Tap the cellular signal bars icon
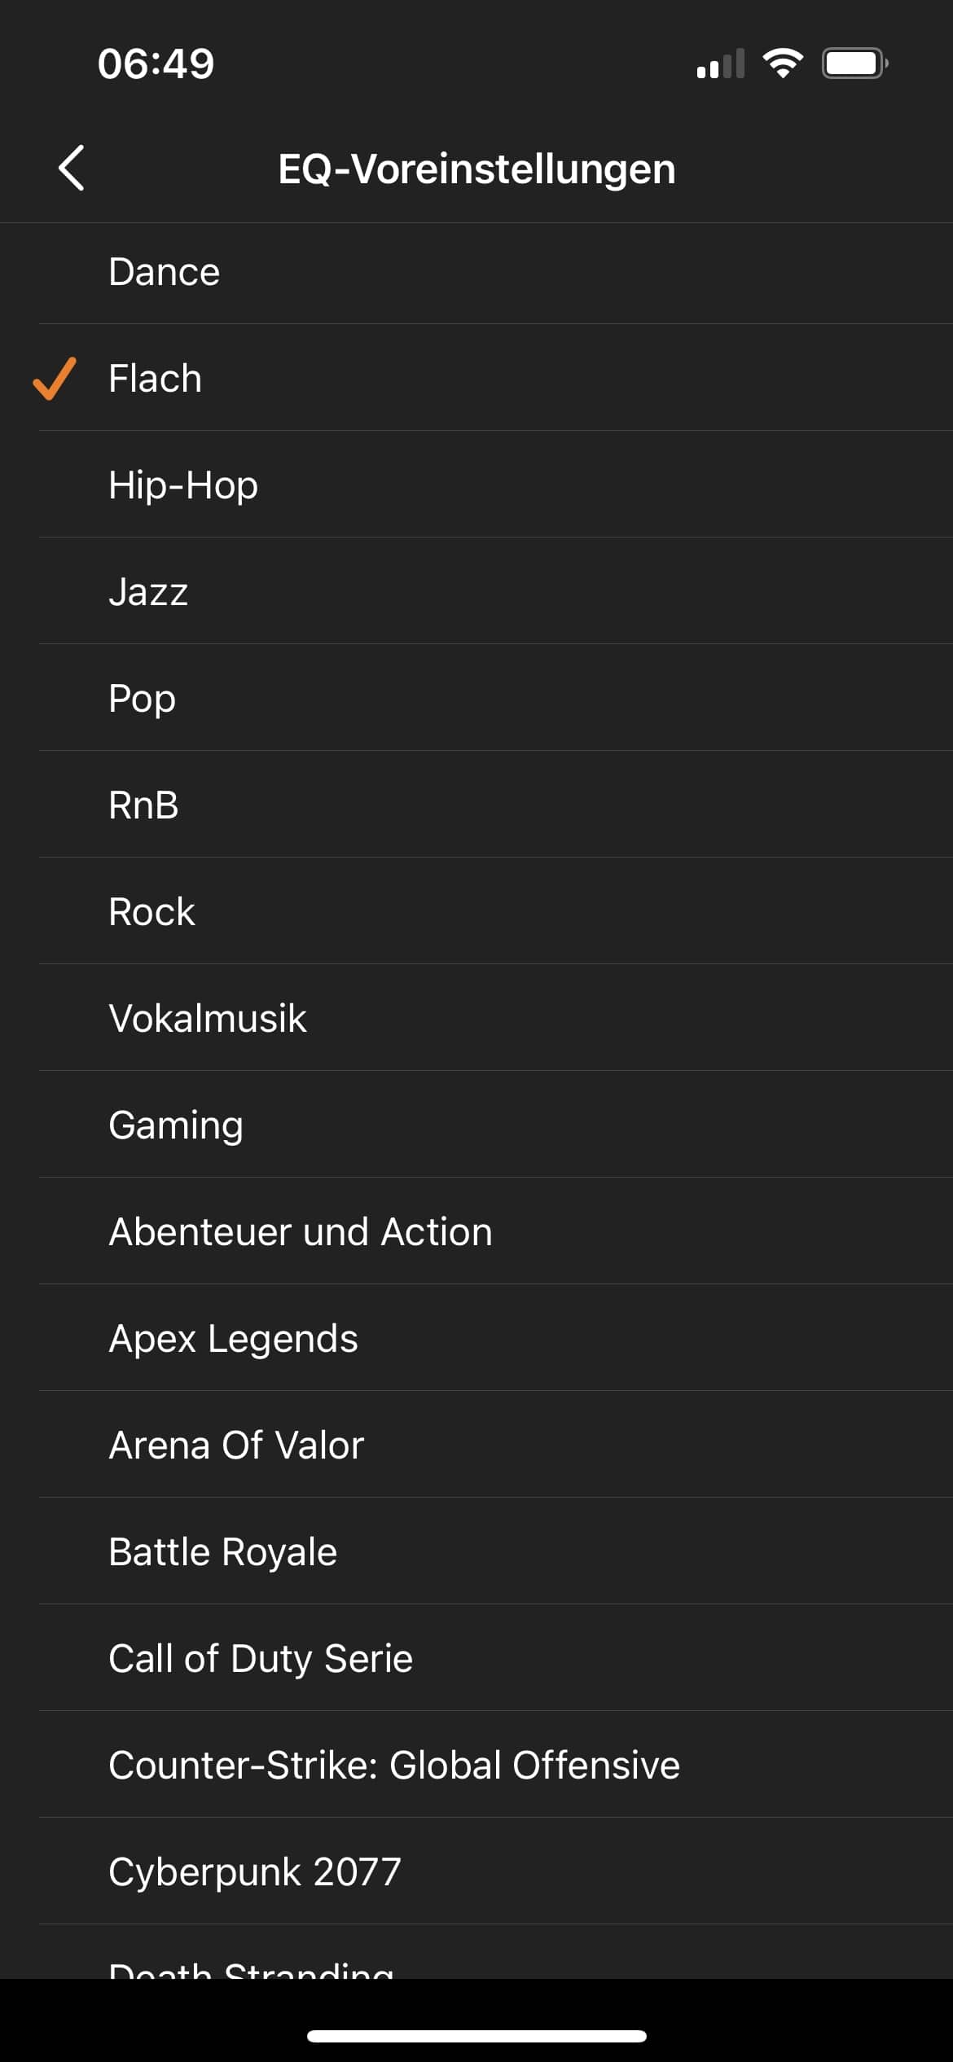 point(720,64)
